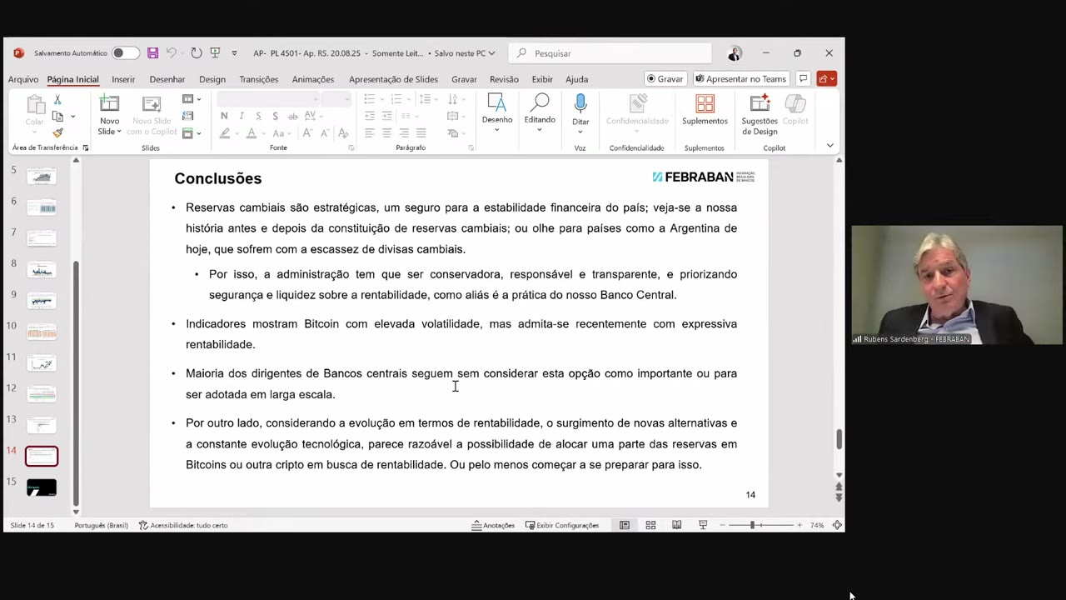
Task: Click the Acessibilidade: tudo certo status
Action: [183, 525]
